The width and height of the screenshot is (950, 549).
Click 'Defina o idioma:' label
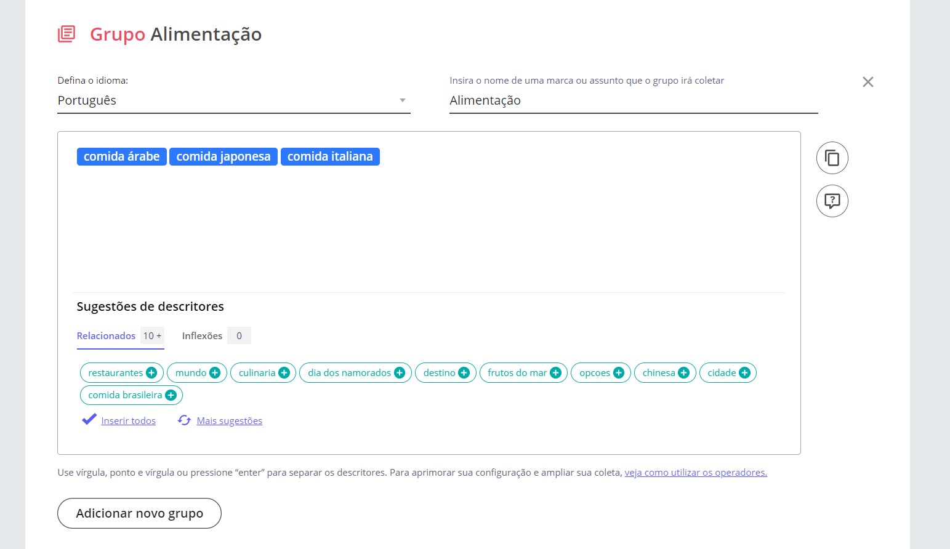[93, 81]
